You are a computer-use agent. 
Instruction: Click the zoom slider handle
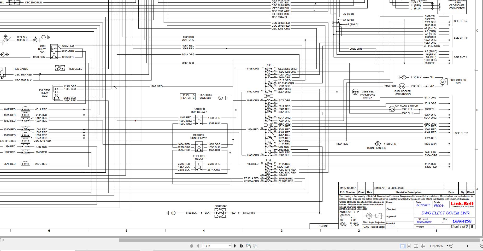(x=467, y=246)
